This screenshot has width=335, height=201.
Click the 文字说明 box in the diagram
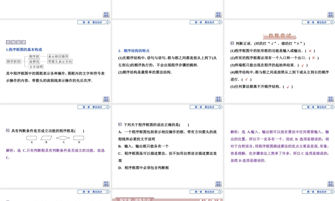pos(36,67)
